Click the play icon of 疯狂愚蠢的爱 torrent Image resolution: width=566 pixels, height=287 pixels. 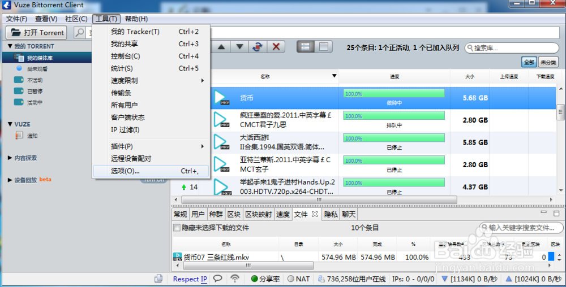click(221, 120)
